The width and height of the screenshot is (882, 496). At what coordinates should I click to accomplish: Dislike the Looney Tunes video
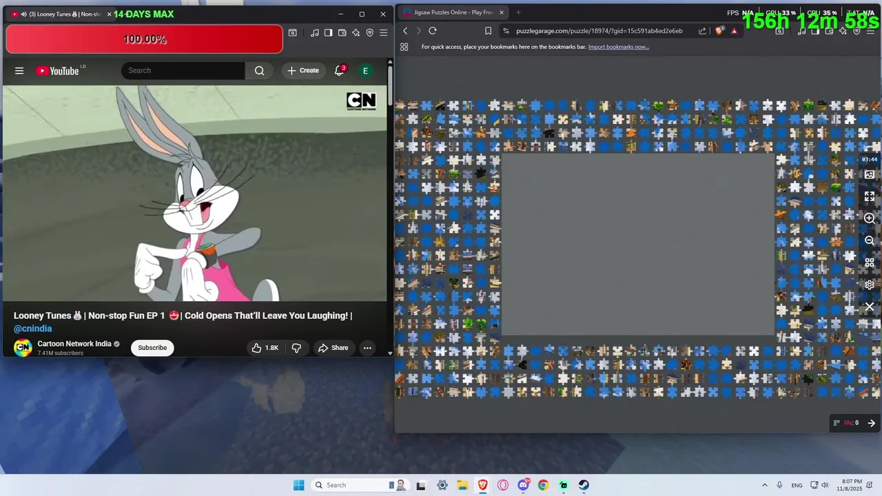click(296, 348)
